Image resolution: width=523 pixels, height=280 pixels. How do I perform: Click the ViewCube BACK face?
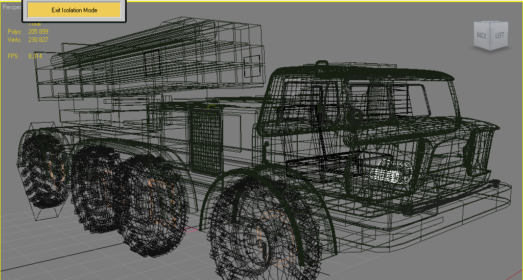tap(482, 35)
